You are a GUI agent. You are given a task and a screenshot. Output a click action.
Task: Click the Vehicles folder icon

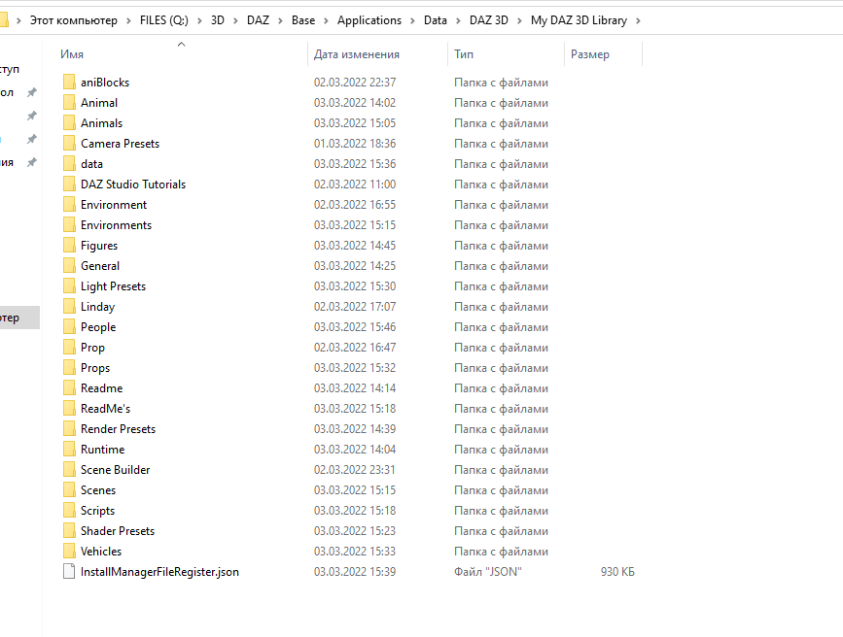point(69,552)
